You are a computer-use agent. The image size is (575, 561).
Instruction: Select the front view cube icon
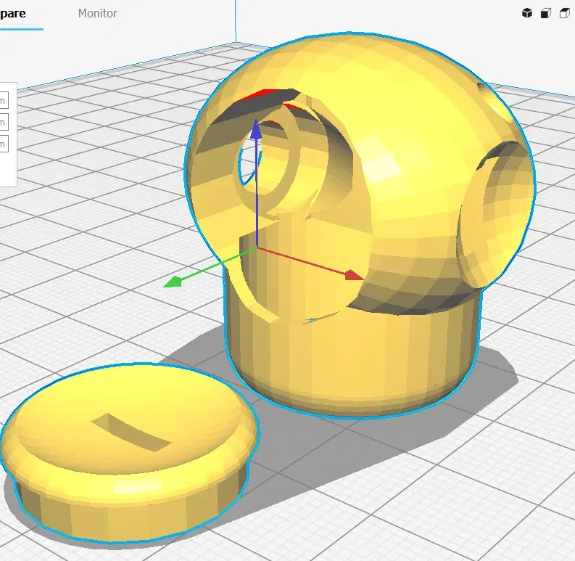(x=546, y=13)
